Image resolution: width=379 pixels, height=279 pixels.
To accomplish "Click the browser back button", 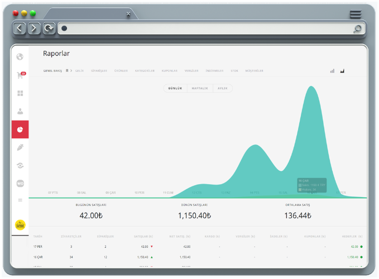I will coord(20,28).
